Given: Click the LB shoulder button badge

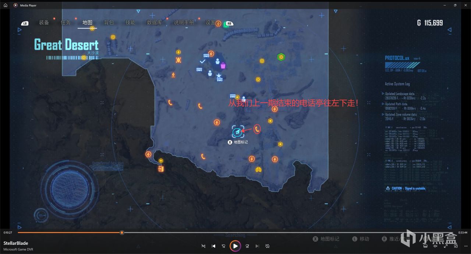Looking at the screenshot, I should coord(25,24).
